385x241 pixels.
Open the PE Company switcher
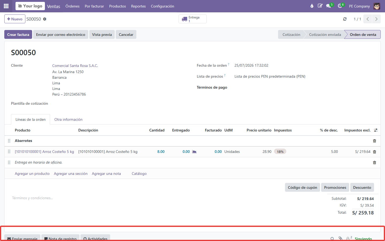pyautogui.click(x=359, y=6)
